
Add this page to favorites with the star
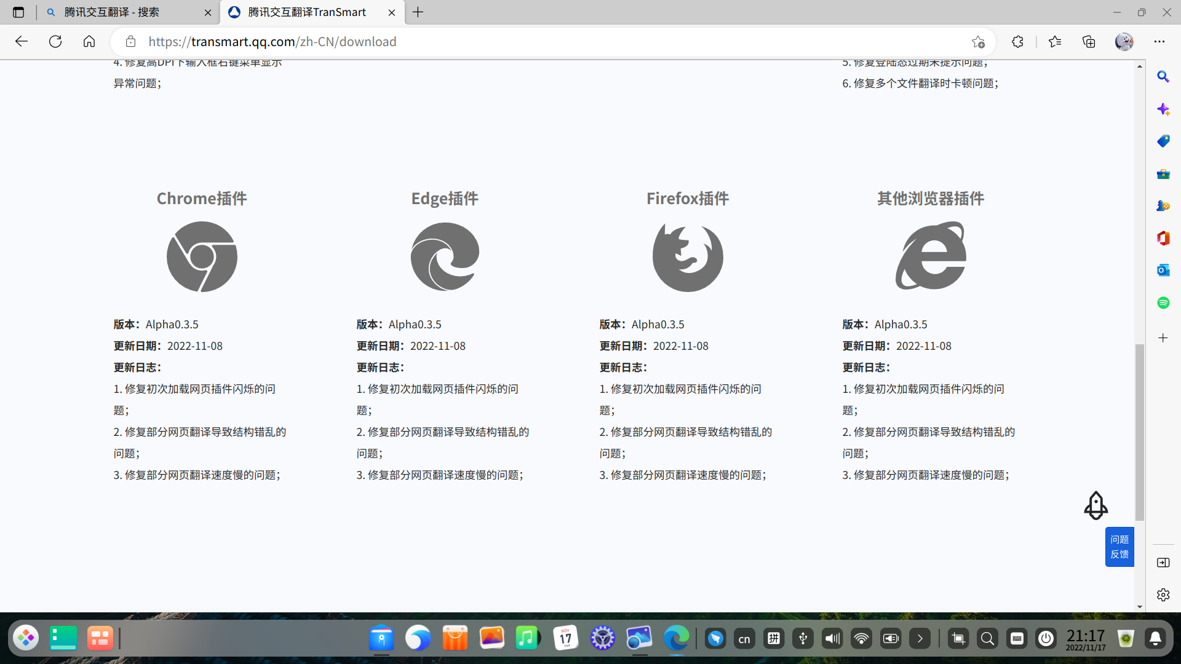coord(978,42)
